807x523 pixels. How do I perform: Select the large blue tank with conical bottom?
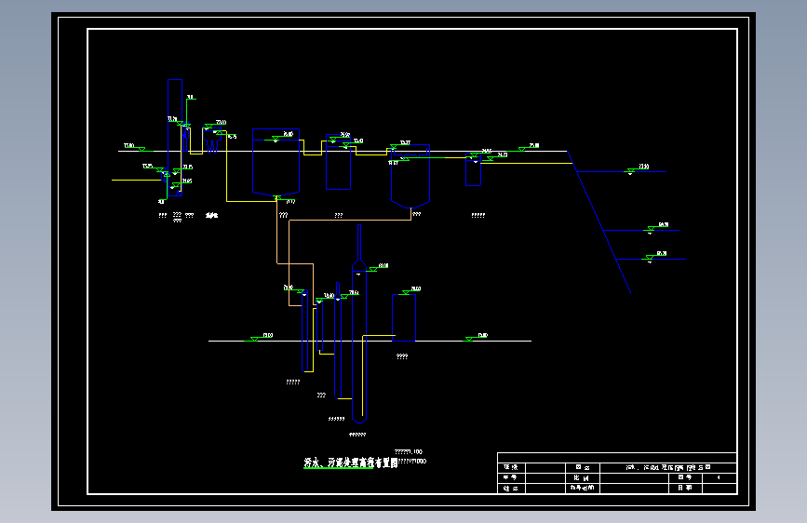click(276, 163)
